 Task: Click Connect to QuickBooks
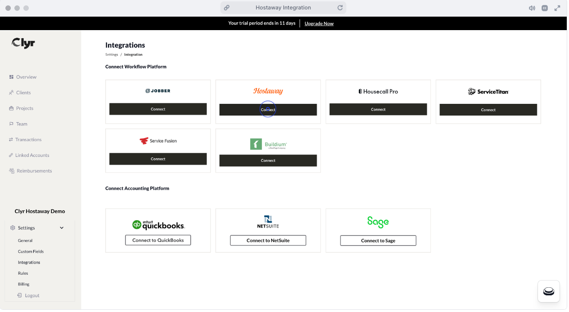point(158,240)
